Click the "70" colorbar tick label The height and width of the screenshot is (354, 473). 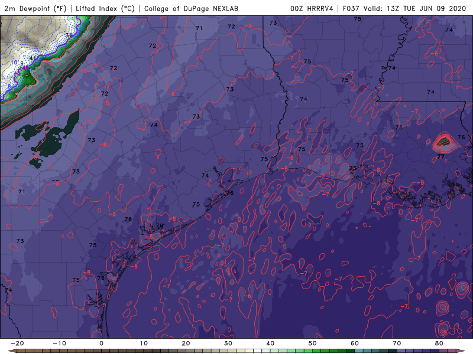click(x=397, y=343)
